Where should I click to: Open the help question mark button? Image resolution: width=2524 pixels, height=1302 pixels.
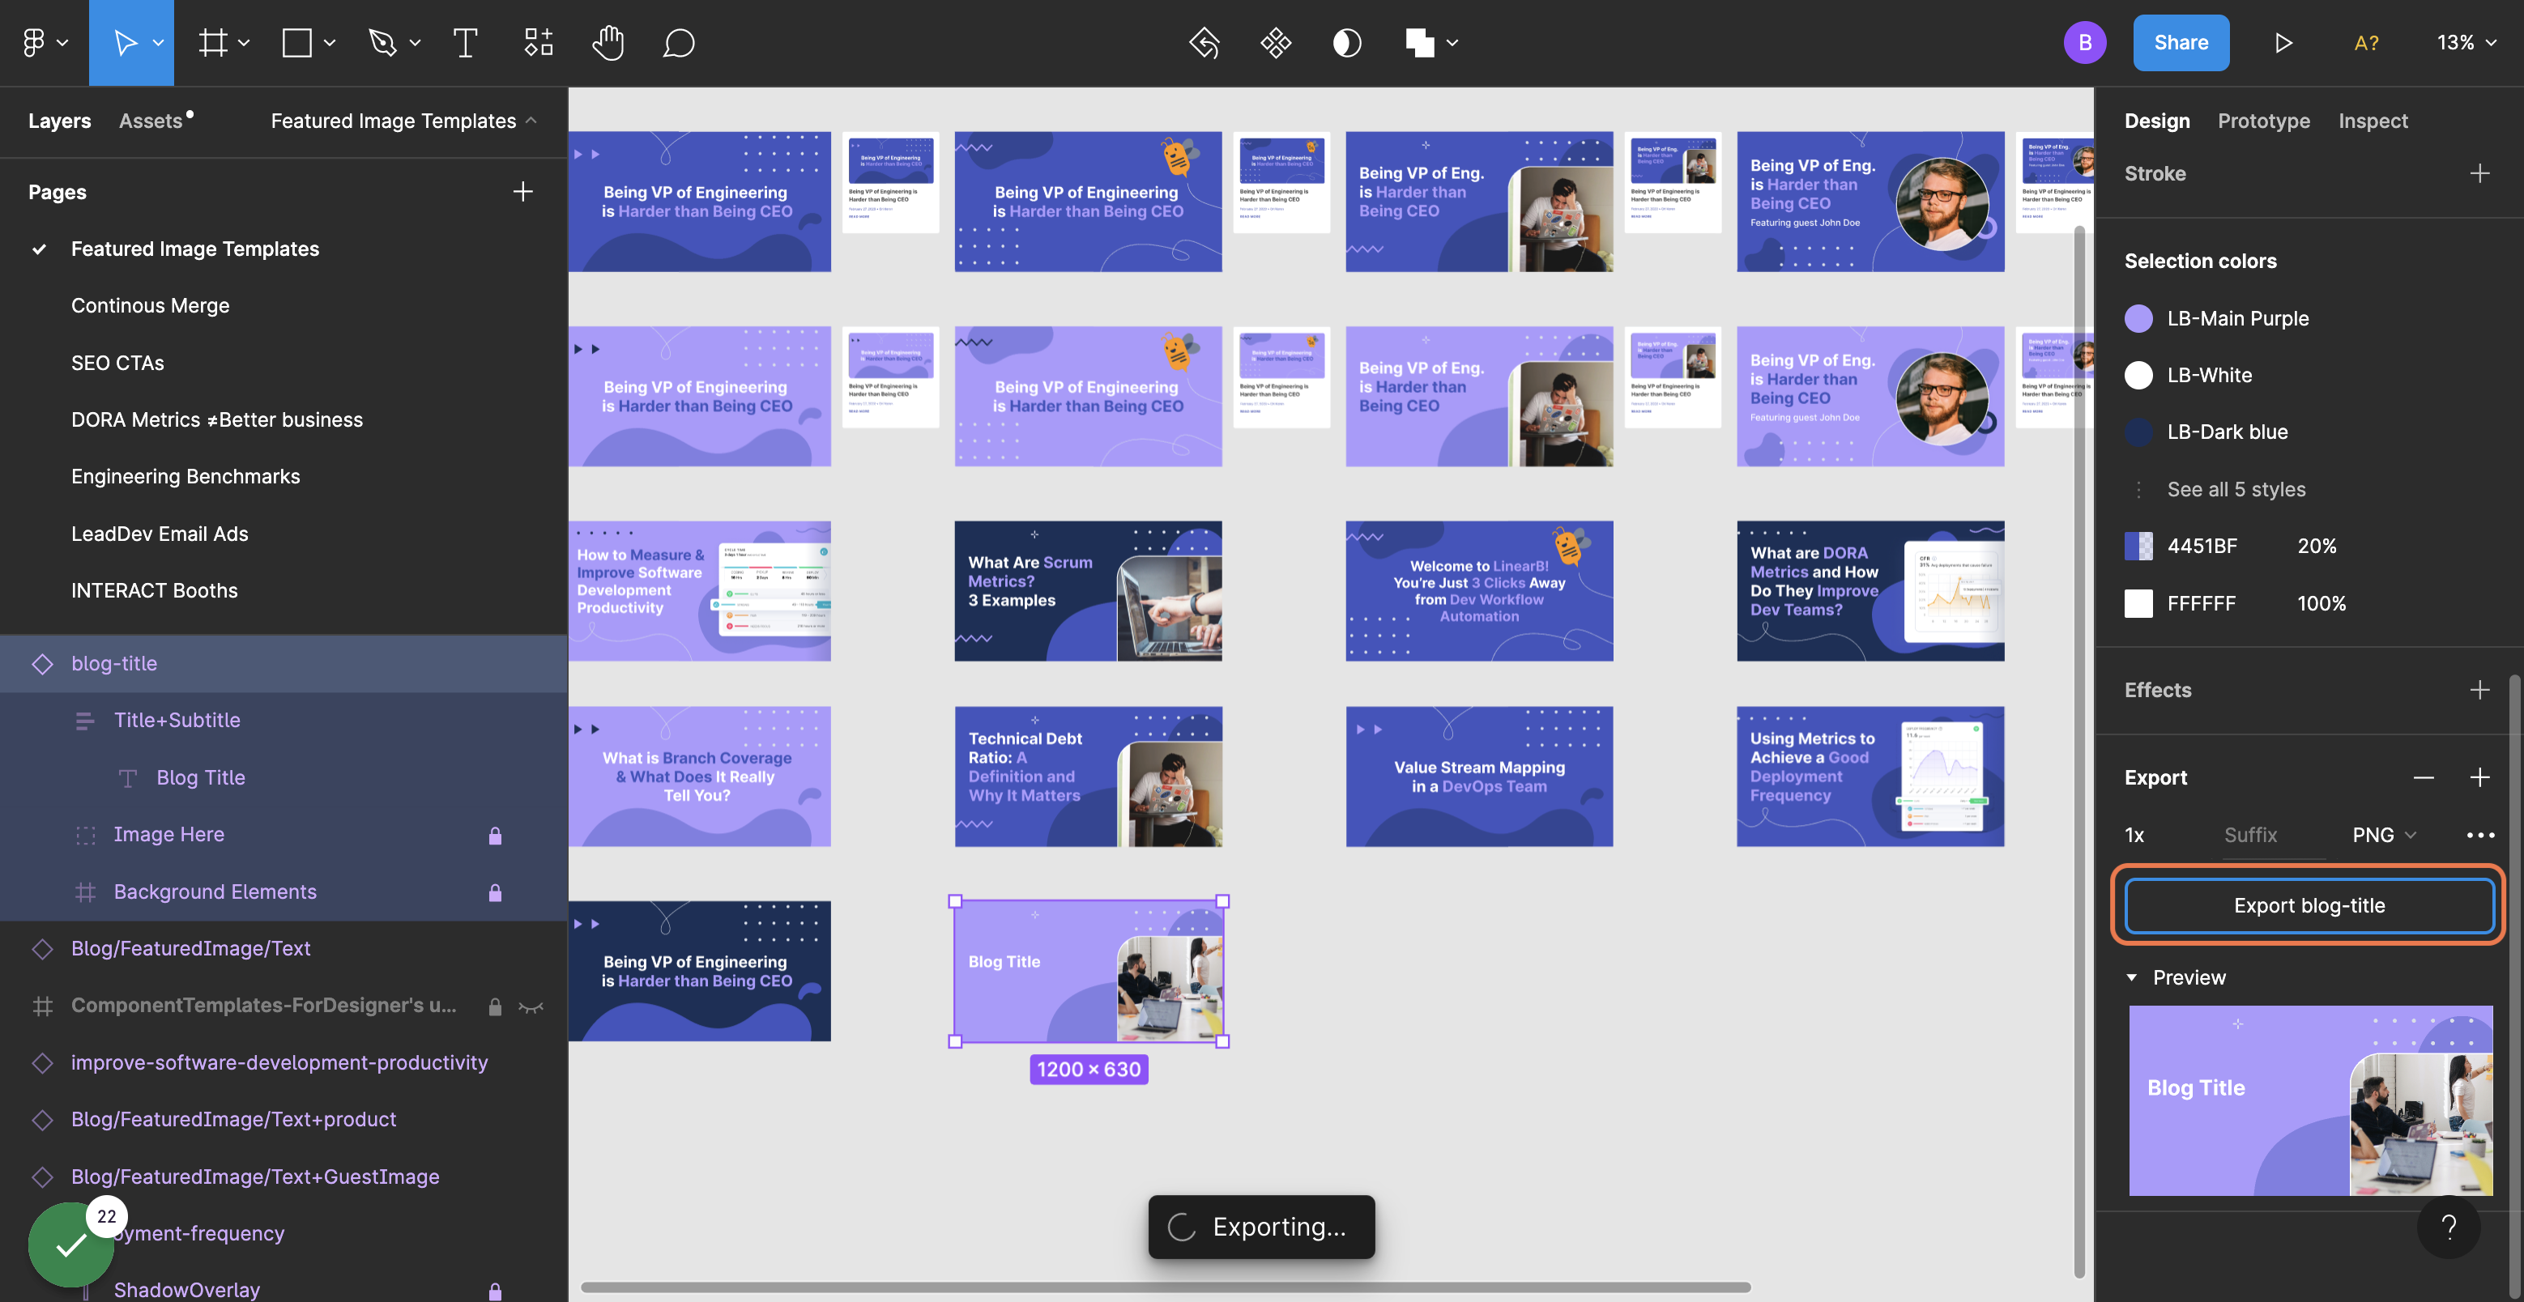2449,1226
